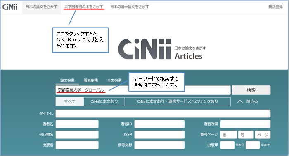Viewport: 289px width, 156px height.
Task: Click the ISSN input field
Action: [x=159, y=135]
